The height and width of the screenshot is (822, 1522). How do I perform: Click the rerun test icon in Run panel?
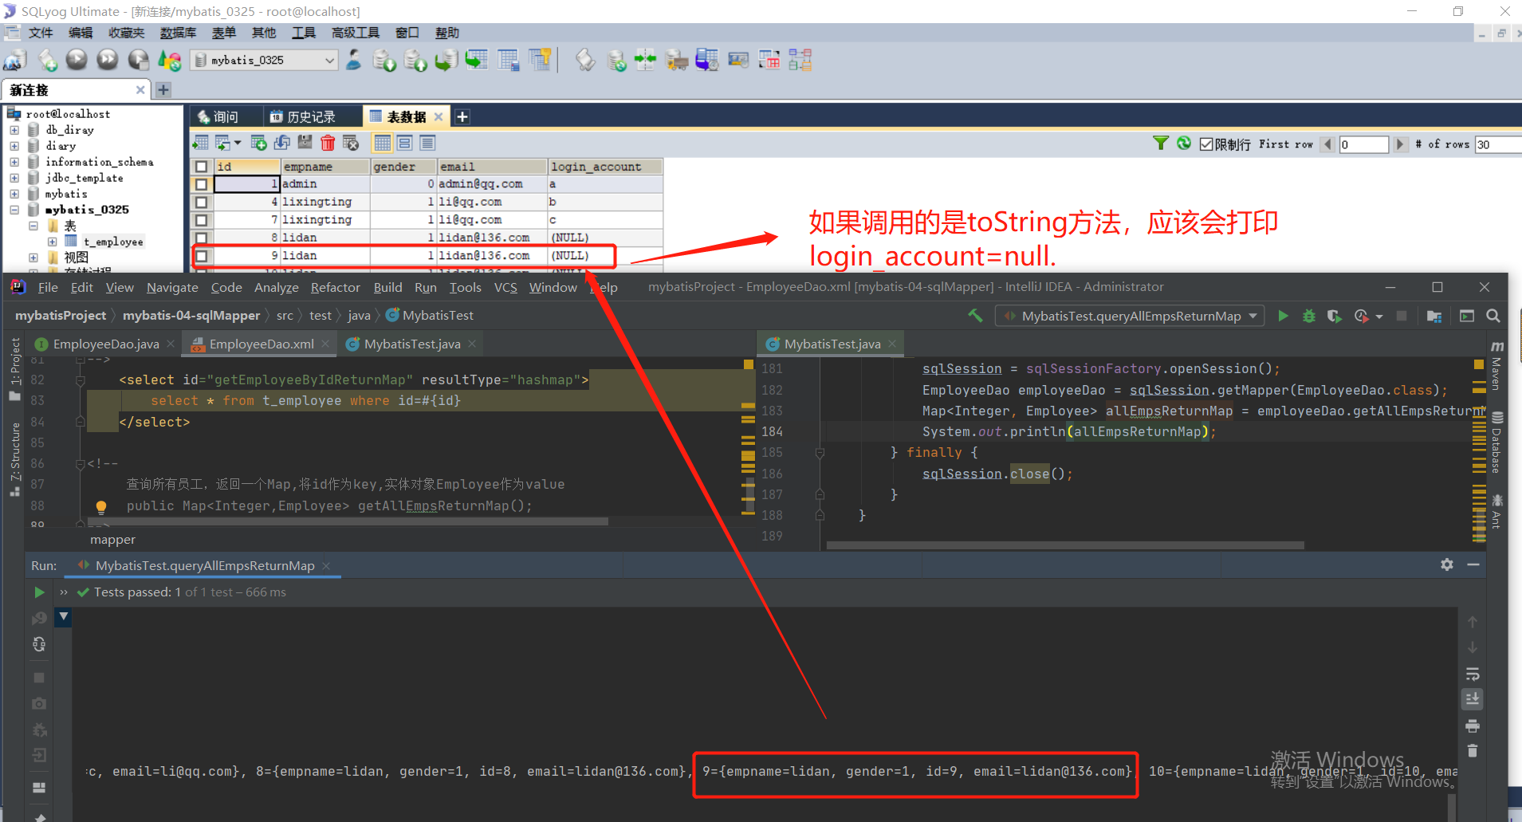(39, 592)
